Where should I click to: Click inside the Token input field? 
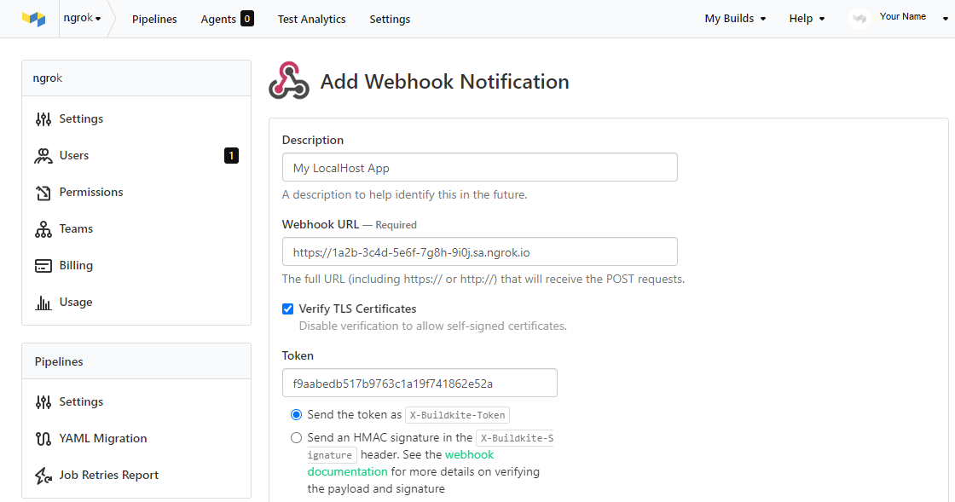[x=420, y=383]
